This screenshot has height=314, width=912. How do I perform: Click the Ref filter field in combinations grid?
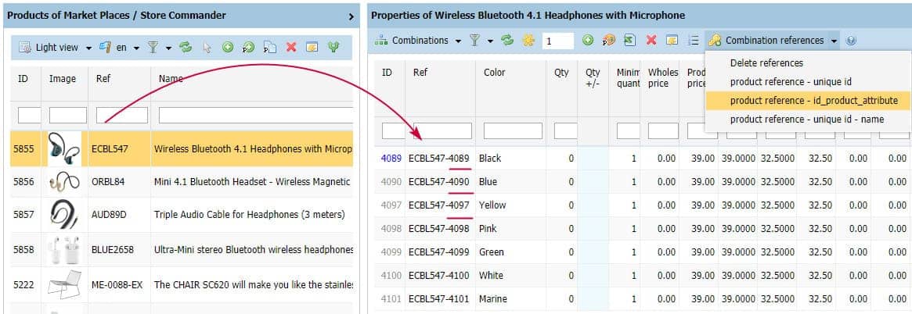coord(439,130)
